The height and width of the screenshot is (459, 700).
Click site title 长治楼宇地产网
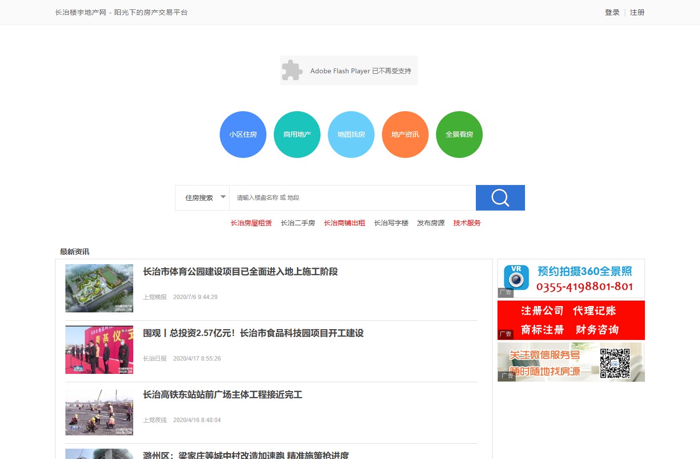[x=81, y=12]
